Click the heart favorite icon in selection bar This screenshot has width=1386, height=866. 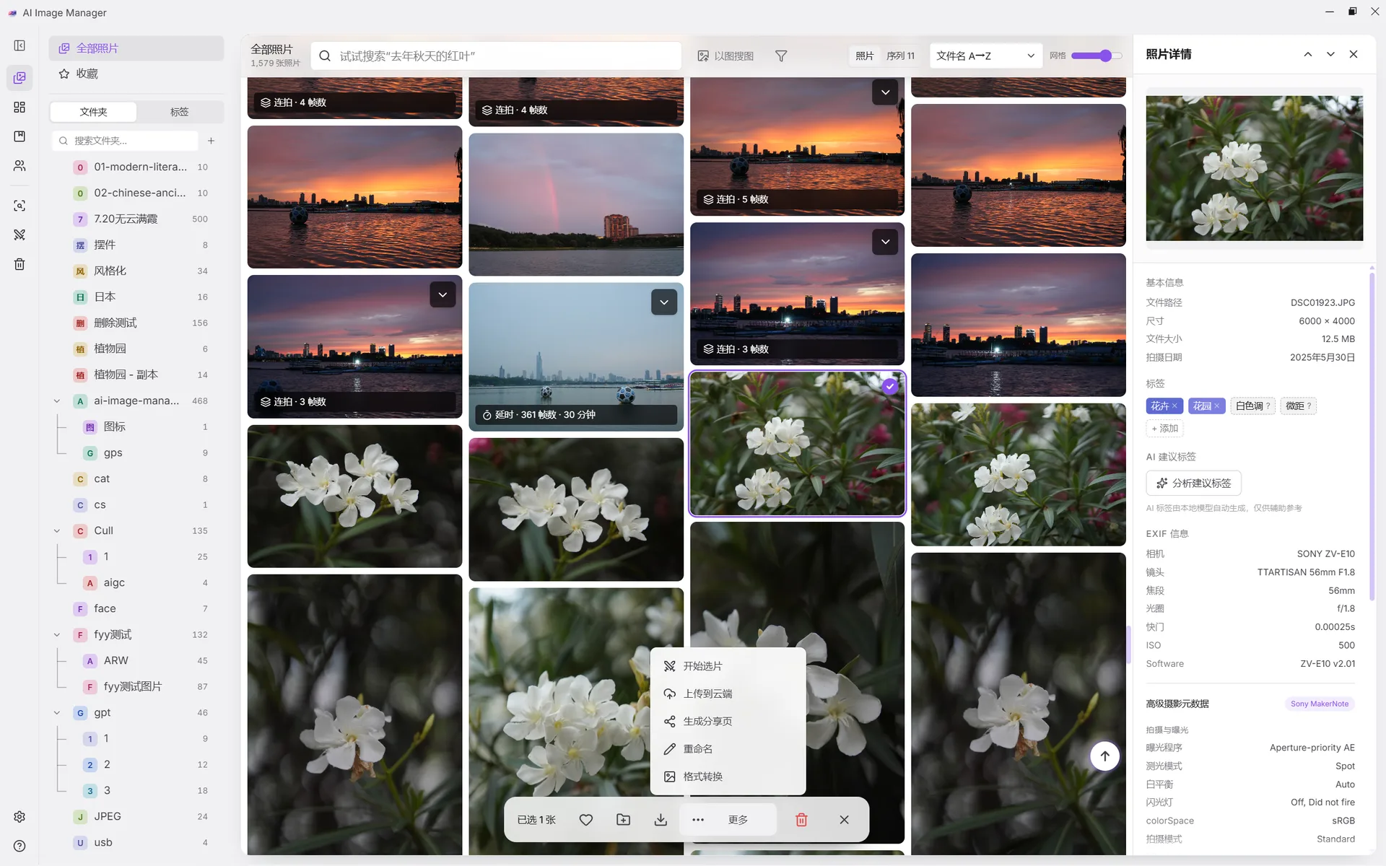click(x=585, y=820)
